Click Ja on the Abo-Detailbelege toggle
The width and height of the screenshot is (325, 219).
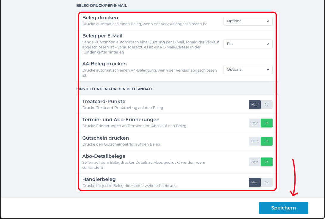click(267, 162)
